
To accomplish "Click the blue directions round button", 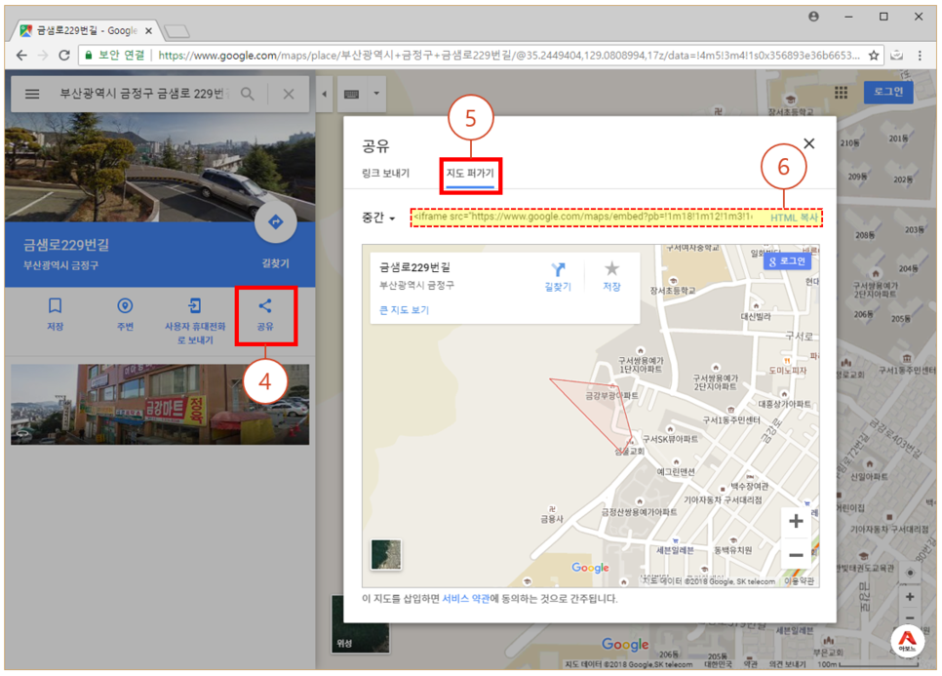I will pyautogui.click(x=275, y=222).
